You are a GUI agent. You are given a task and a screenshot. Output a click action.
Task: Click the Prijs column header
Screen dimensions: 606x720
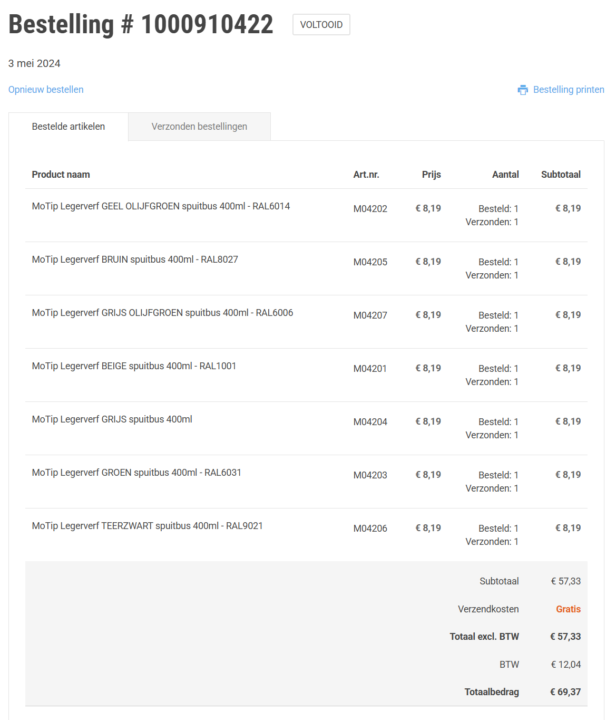click(x=432, y=175)
